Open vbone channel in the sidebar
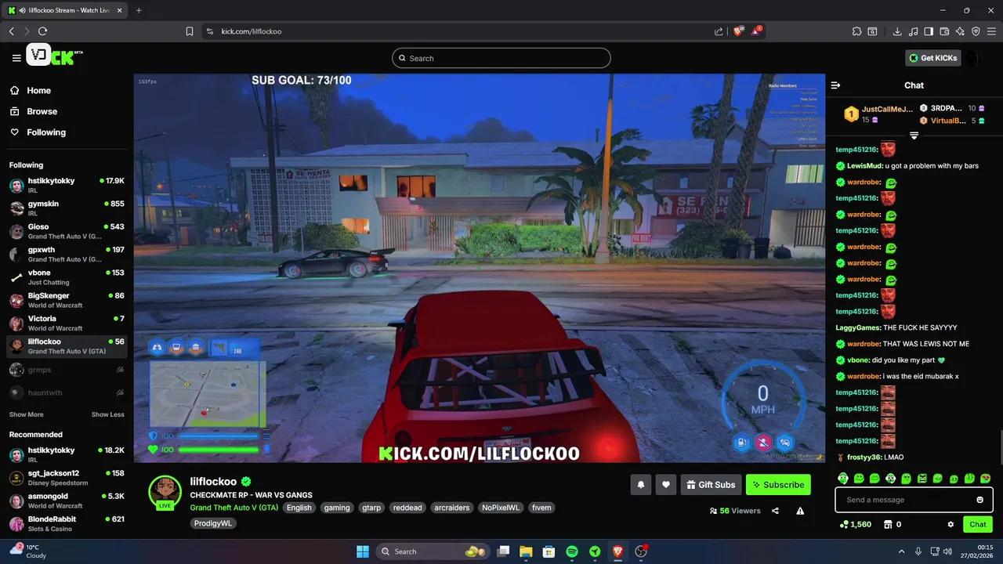Viewport: 1003px width, 564px height. [x=67, y=277]
